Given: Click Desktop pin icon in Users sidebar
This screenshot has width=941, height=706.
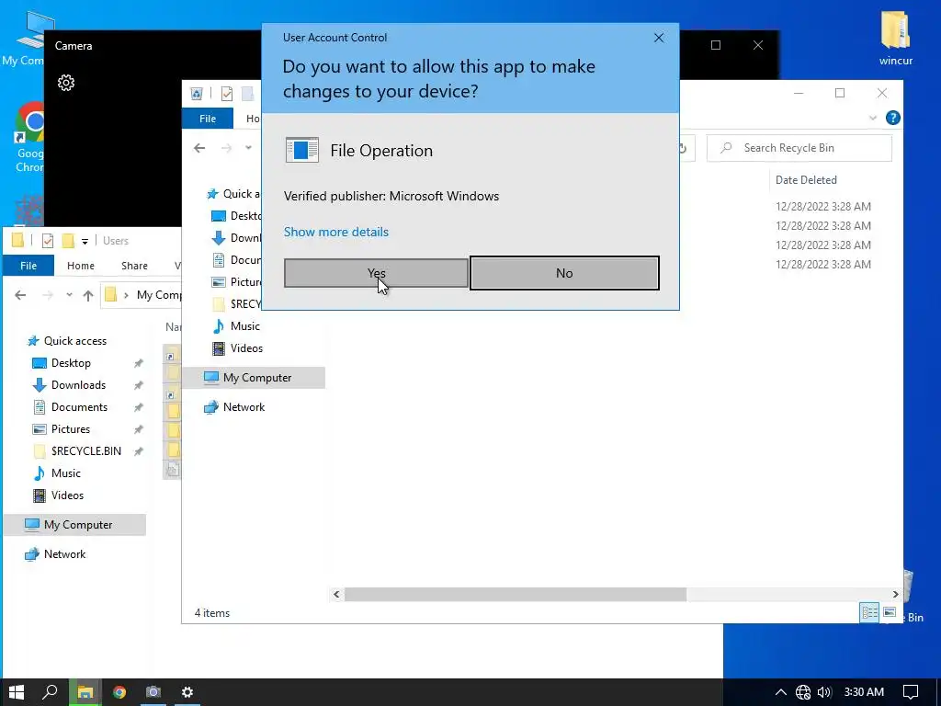Looking at the screenshot, I should 139,363.
